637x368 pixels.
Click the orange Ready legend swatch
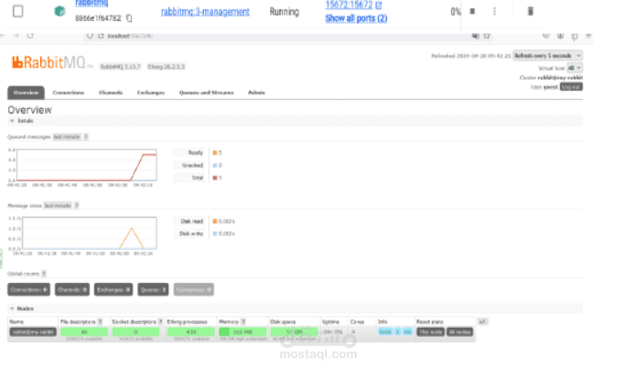click(x=215, y=153)
